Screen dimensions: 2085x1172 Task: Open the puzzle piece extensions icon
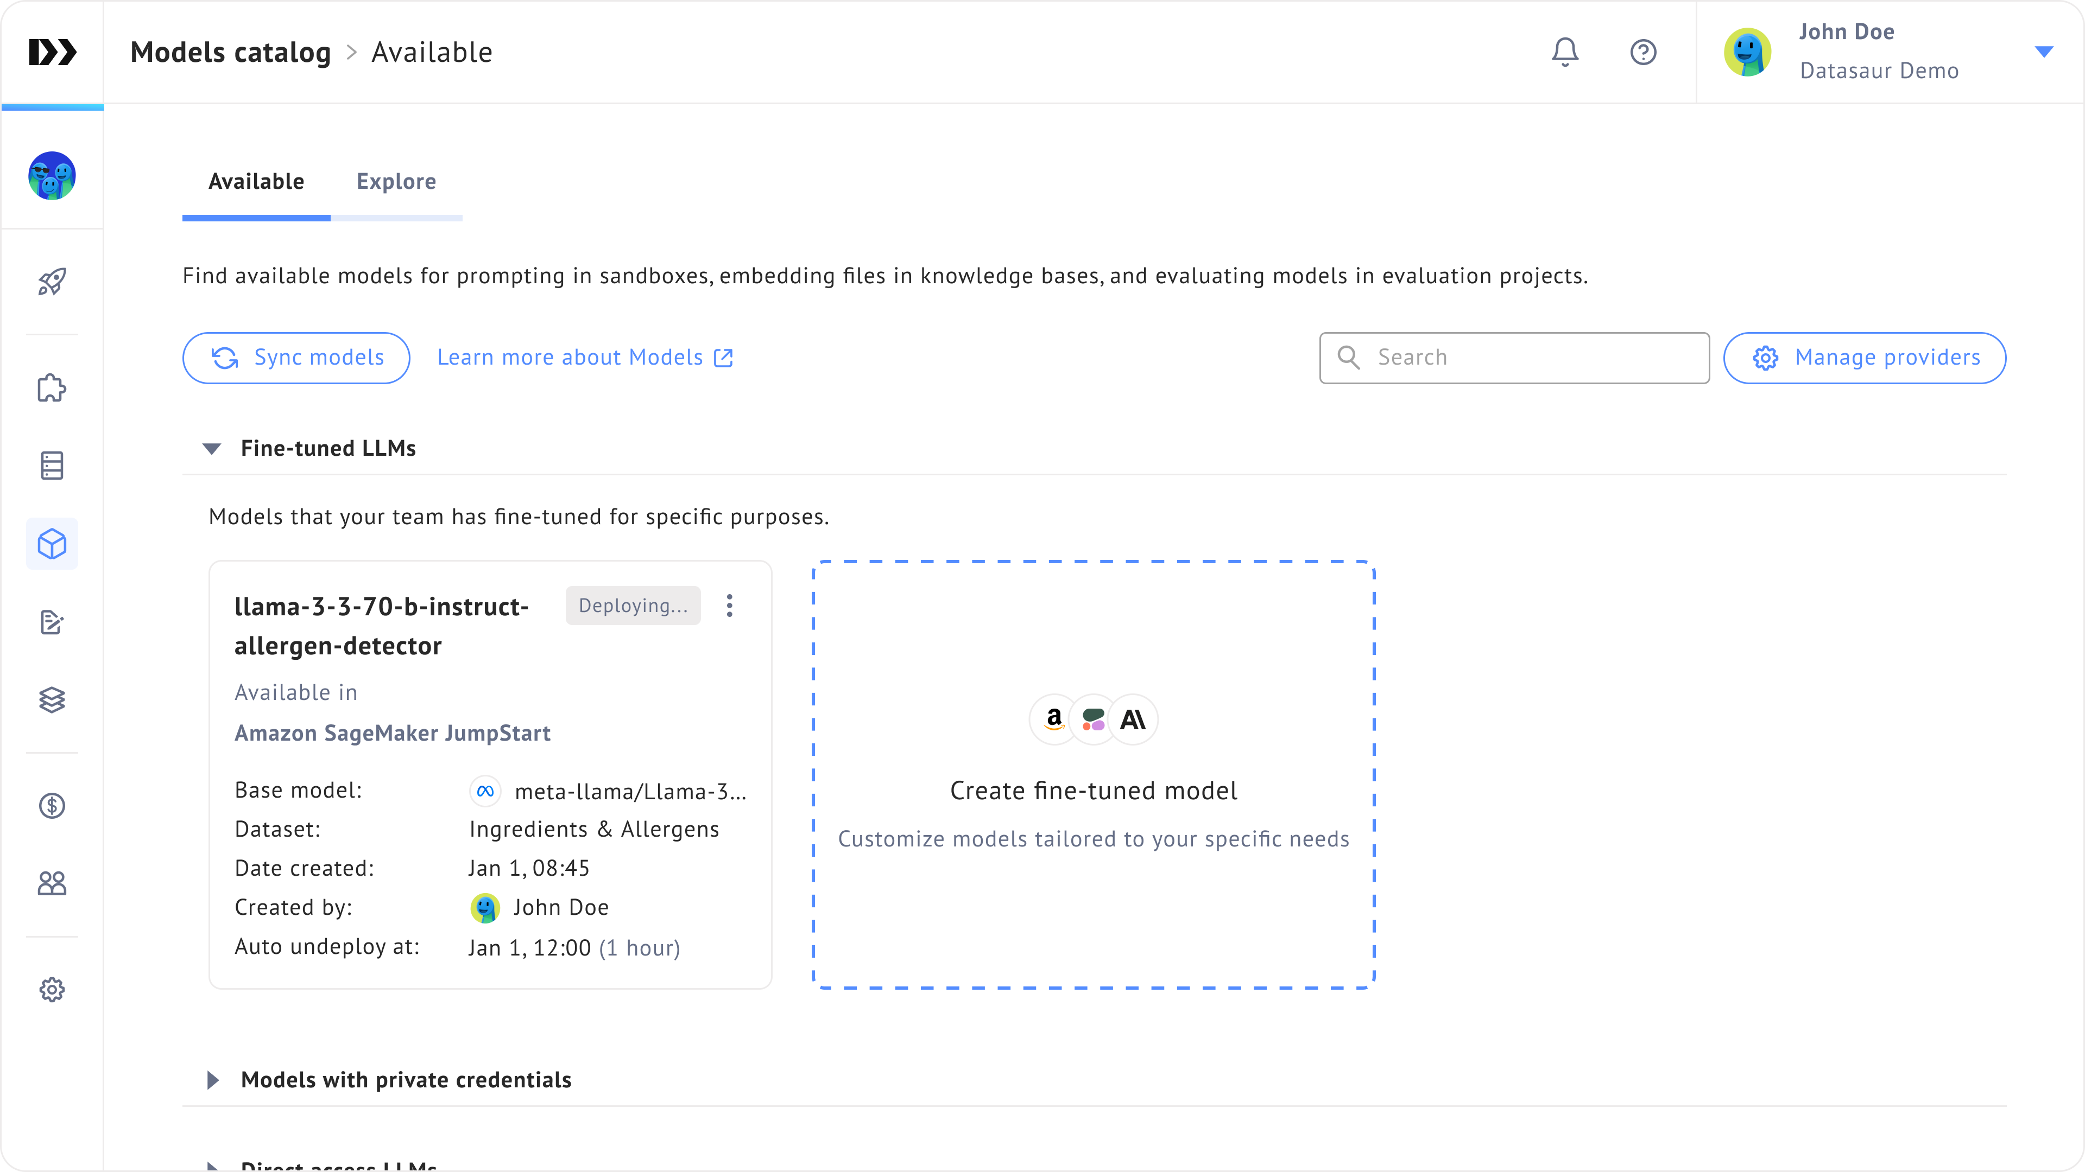[x=52, y=388]
